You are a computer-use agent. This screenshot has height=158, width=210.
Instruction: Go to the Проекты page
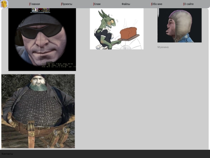pos(66,4)
